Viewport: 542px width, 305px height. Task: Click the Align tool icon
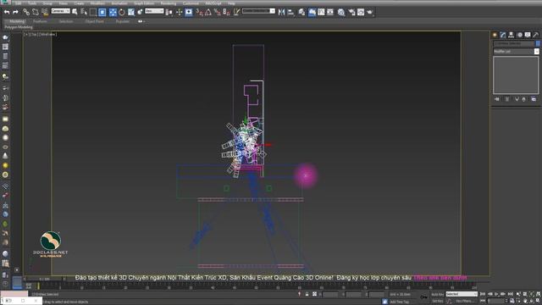coord(290,12)
